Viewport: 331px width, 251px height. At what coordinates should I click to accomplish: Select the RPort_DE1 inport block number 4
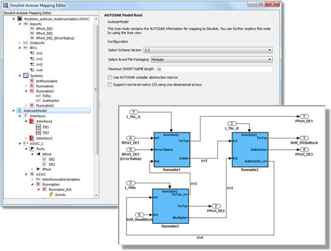pyautogui.click(x=130, y=138)
